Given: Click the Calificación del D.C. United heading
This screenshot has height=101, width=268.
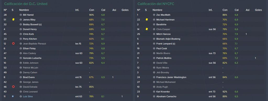Looking at the screenshot, I should coord(26,4).
